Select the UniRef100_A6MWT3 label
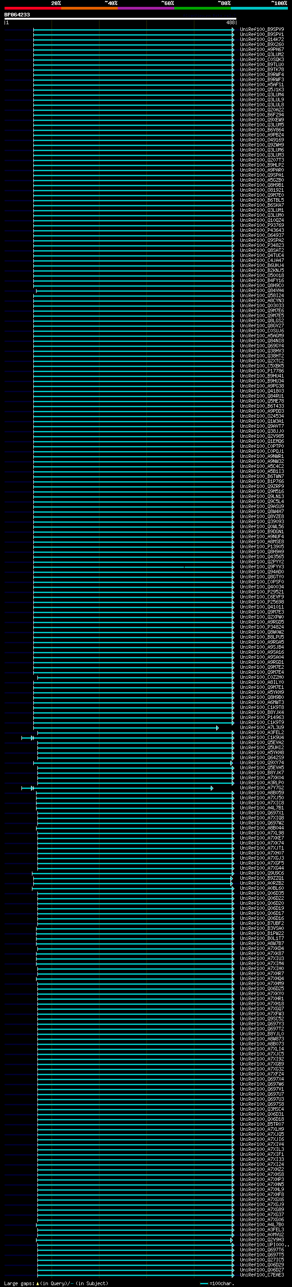 (x=262, y=703)
